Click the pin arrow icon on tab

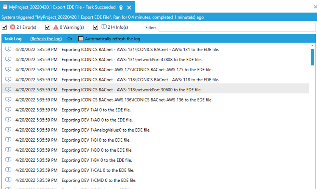(121, 7)
